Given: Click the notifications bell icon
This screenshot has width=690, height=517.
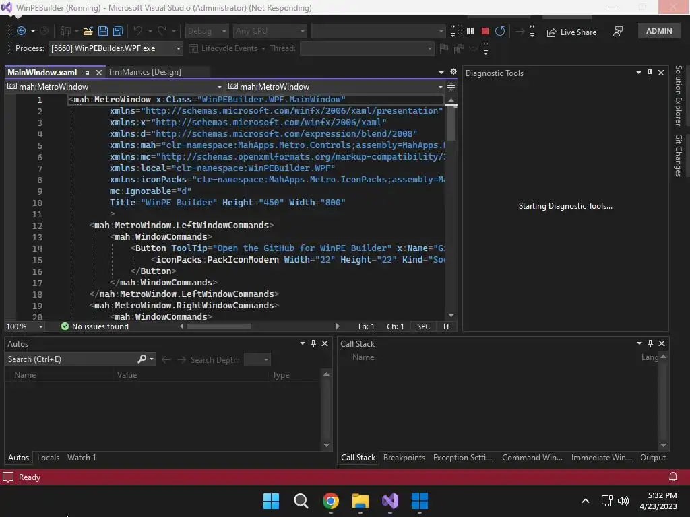Looking at the screenshot, I should pos(673,477).
